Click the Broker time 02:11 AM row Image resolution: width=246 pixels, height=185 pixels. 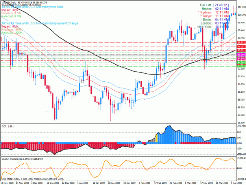pyautogui.click(x=215, y=9)
